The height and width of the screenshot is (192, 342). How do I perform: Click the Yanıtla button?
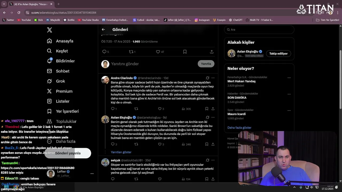pos(206,64)
